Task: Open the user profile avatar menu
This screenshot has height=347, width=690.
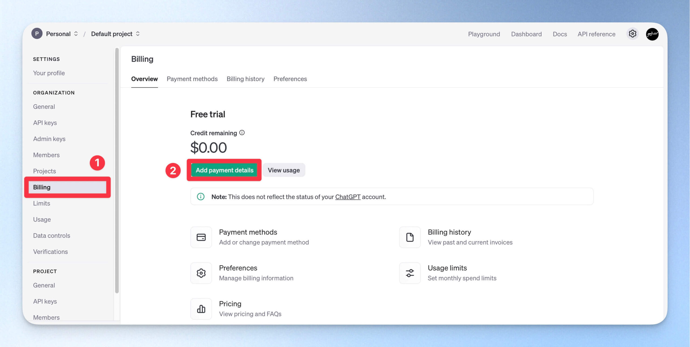Action: (x=652, y=34)
